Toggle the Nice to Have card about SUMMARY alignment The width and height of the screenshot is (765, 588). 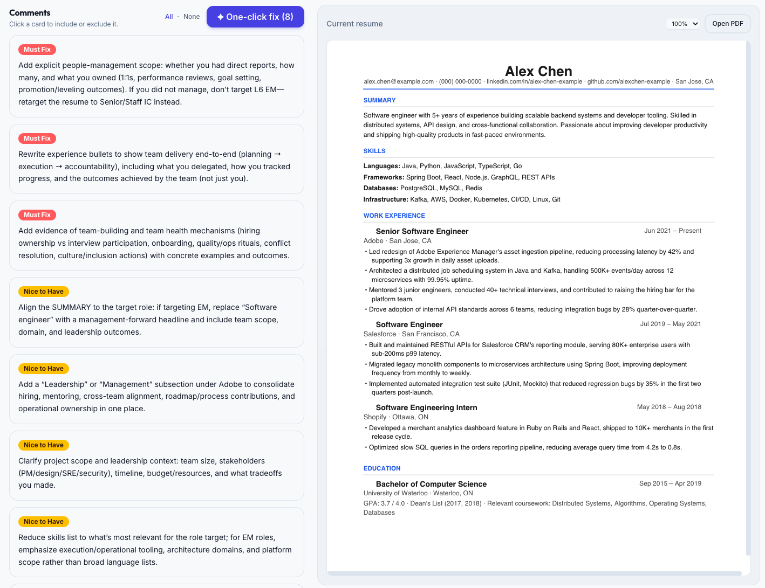(156, 313)
